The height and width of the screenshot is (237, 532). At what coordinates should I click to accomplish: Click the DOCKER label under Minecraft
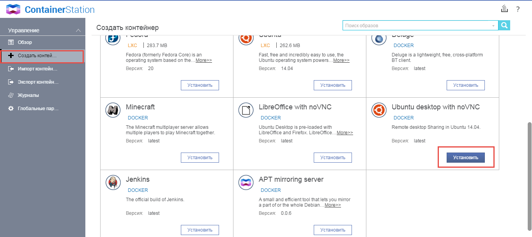[138, 118]
